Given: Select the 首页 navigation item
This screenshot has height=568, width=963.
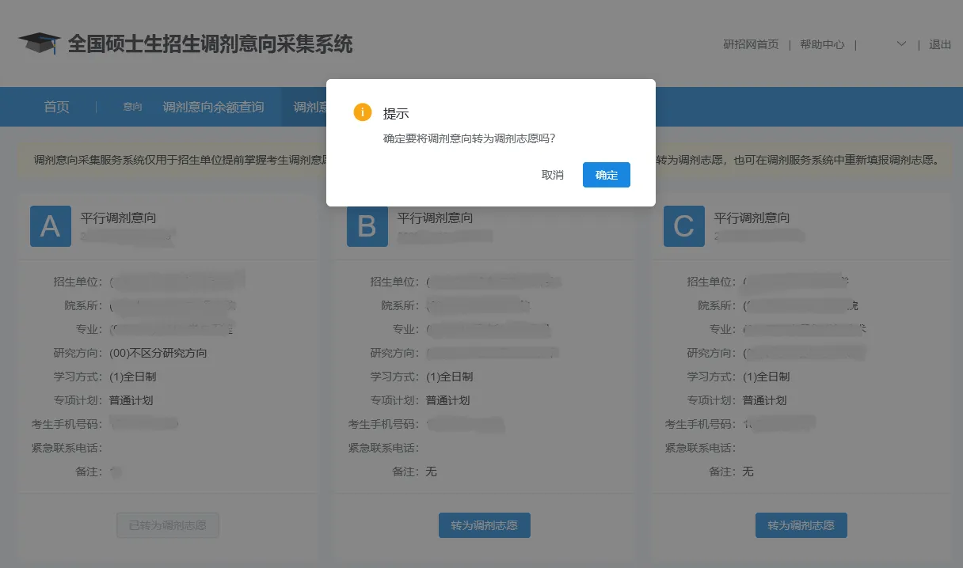Looking at the screenshot, I should (56, 106).
